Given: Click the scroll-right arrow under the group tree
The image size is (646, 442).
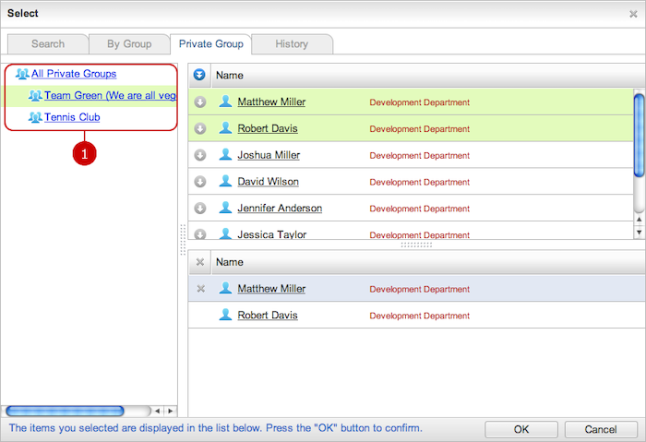Looking at the screenshot, I should [x=169, y=411].
